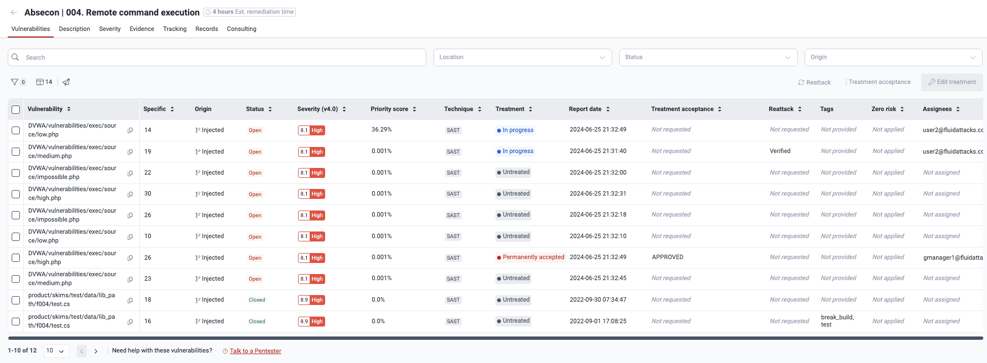Select checkbox for row with specific 10
The image size is (987, 363).
16,236
